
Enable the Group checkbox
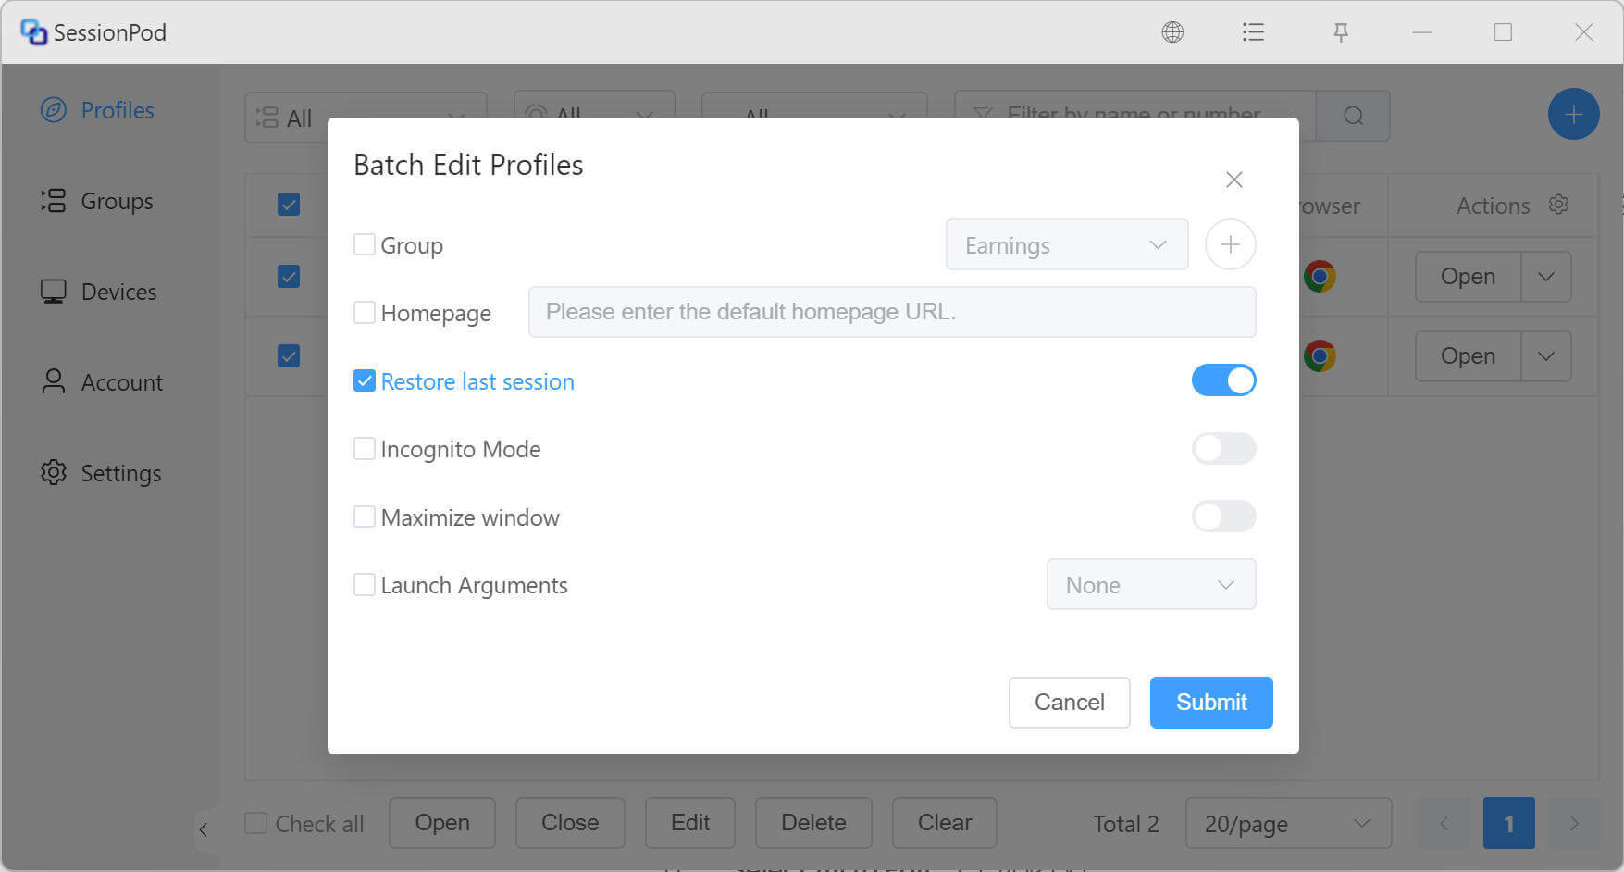[365, 244]
